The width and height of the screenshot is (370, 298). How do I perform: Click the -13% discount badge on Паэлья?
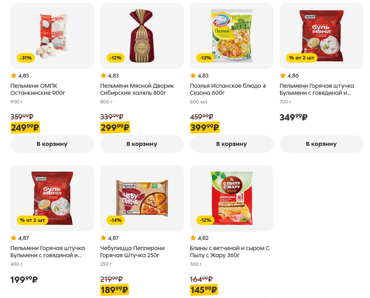(x=205, y=58)
